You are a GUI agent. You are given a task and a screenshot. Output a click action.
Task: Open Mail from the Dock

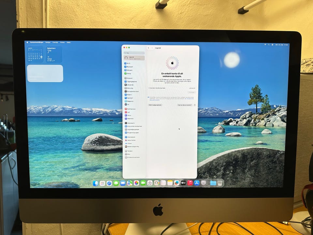coord(123,183)
